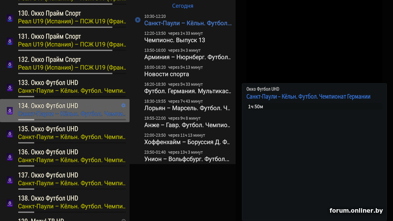Select the logo icon of channel 138
Image resolution: width=393 pixels, height=221 pixels.
[10, 203]
